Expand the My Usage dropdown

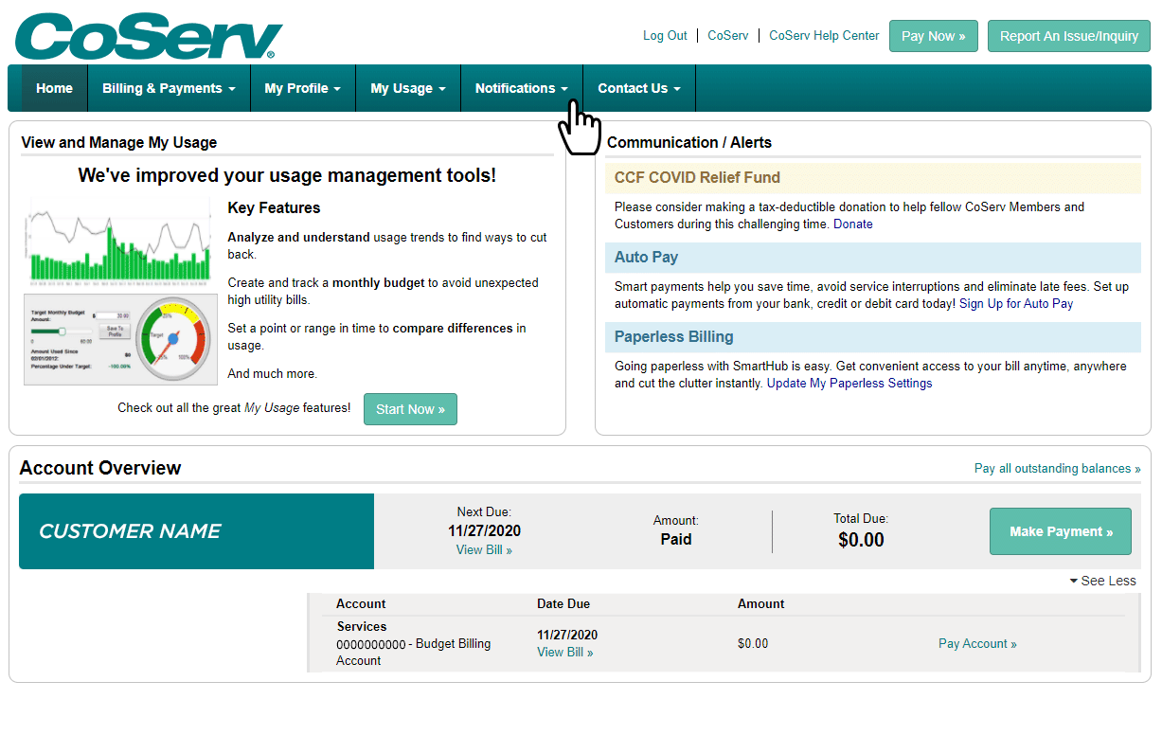click(408, 88)
